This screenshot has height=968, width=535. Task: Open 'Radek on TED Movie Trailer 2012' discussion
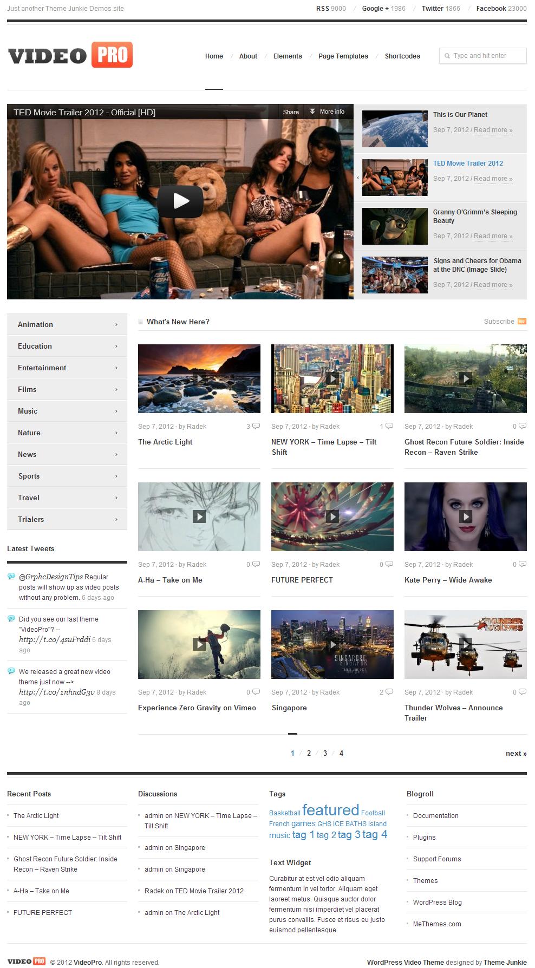click(x=194, y=891)
